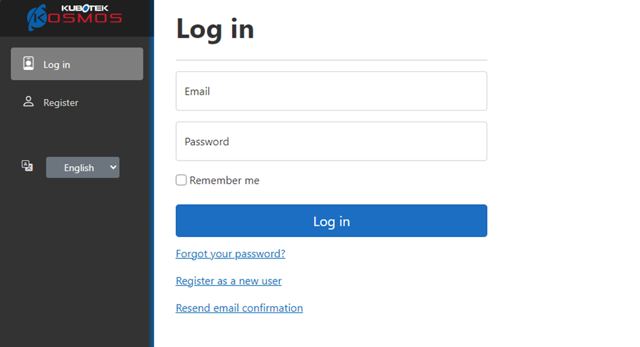Viewport: 640px width, 347px height.
Task: Click the horizontal divider below the heading
Action: [x=331, y=60]
